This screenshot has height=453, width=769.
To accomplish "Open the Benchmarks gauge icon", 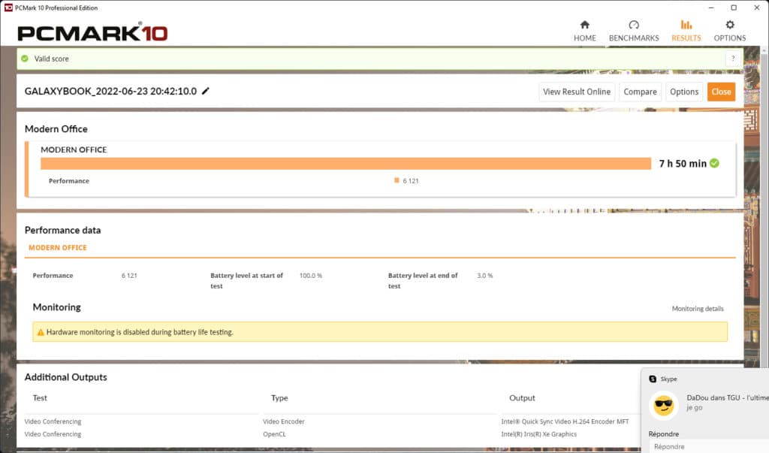I will point(634,25).
